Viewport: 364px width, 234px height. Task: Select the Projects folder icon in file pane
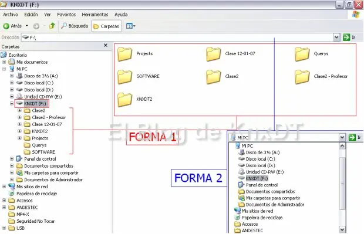[125, 54]
